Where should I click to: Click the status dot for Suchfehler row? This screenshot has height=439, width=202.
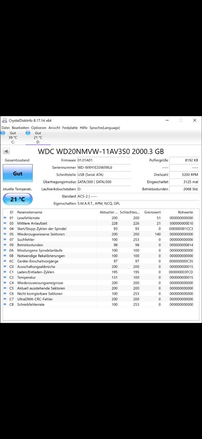click(x=5, y=240)
